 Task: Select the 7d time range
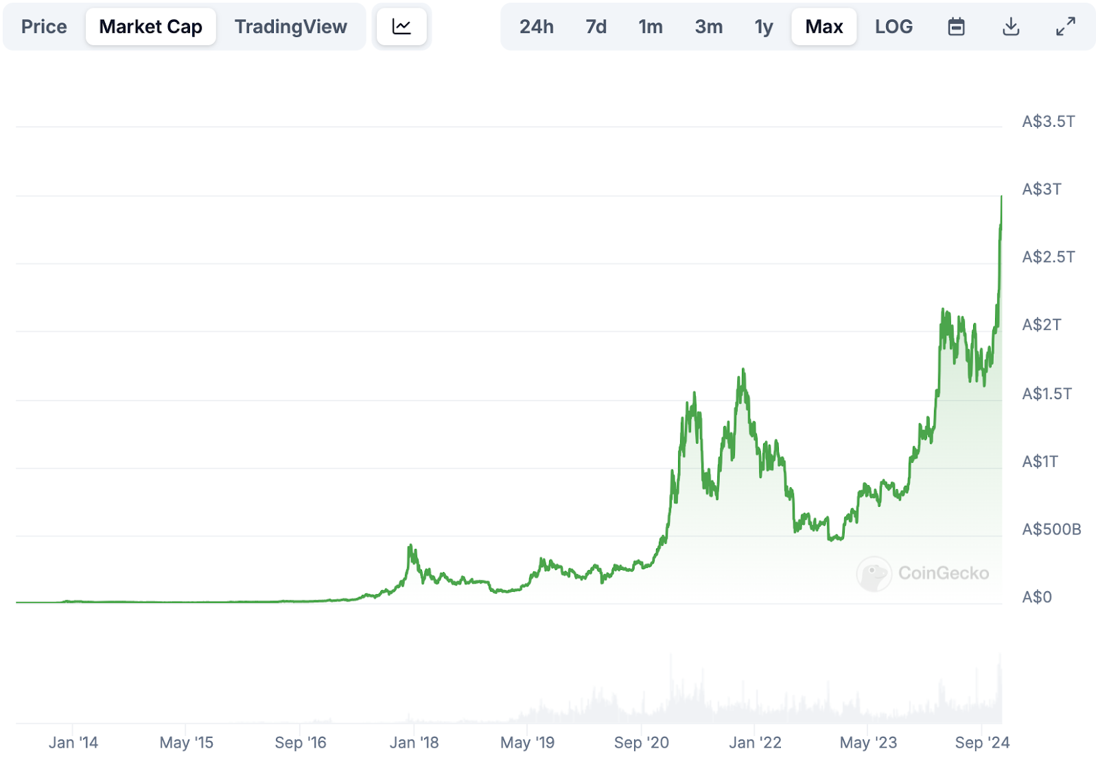pos(596,27)
